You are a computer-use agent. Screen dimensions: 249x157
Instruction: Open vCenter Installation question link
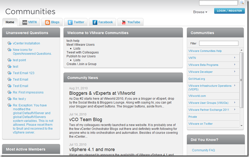click(x=26, y=43)
